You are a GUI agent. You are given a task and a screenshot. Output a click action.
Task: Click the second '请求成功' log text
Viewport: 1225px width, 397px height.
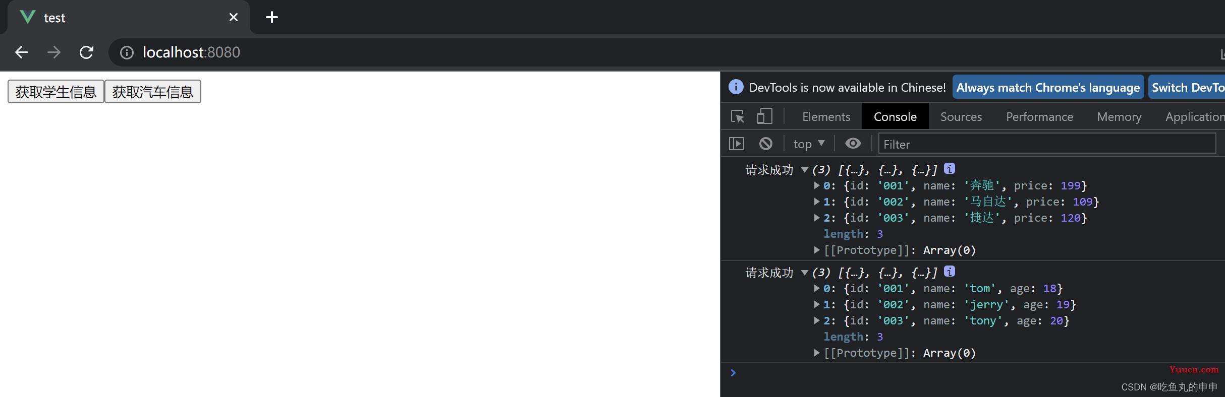coord(769,273)
